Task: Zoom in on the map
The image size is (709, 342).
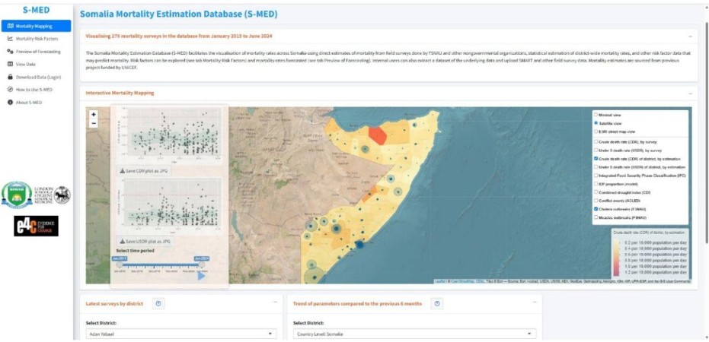Action: click(94, 115)
